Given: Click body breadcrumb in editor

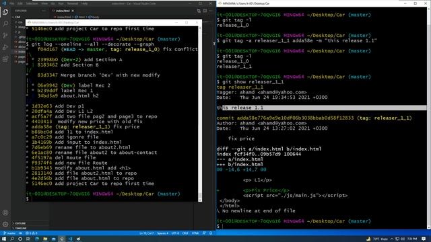Looking at the screenshot, I should (94, 17).
